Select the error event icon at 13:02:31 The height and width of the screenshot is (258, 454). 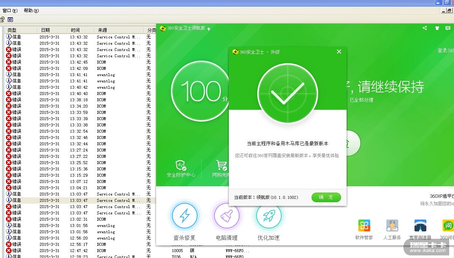9,219
